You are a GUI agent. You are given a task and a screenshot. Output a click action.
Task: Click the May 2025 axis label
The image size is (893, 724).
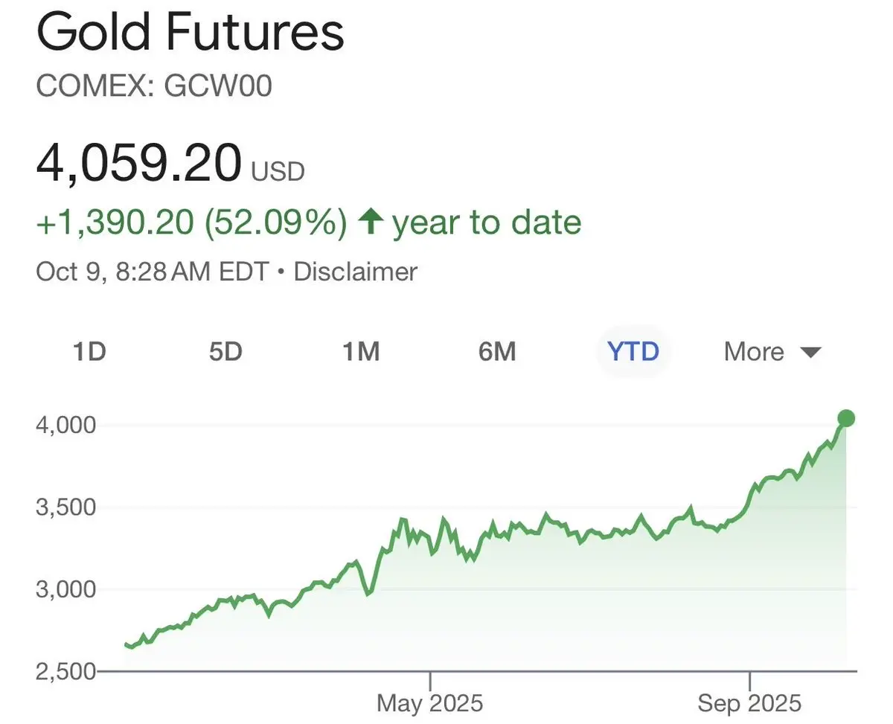(x=429, y=702)
